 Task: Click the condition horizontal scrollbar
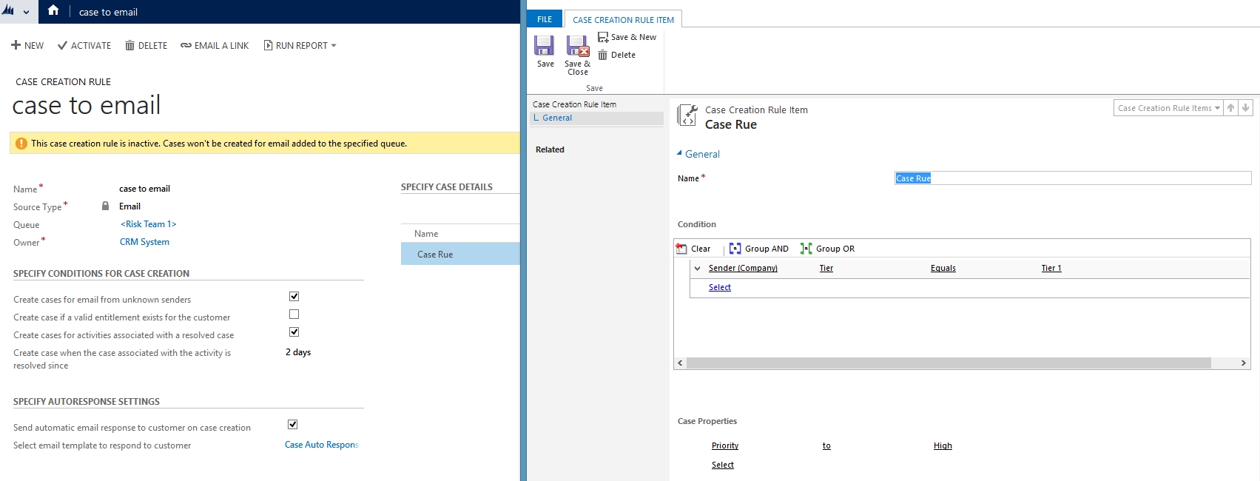click(947, 363)
